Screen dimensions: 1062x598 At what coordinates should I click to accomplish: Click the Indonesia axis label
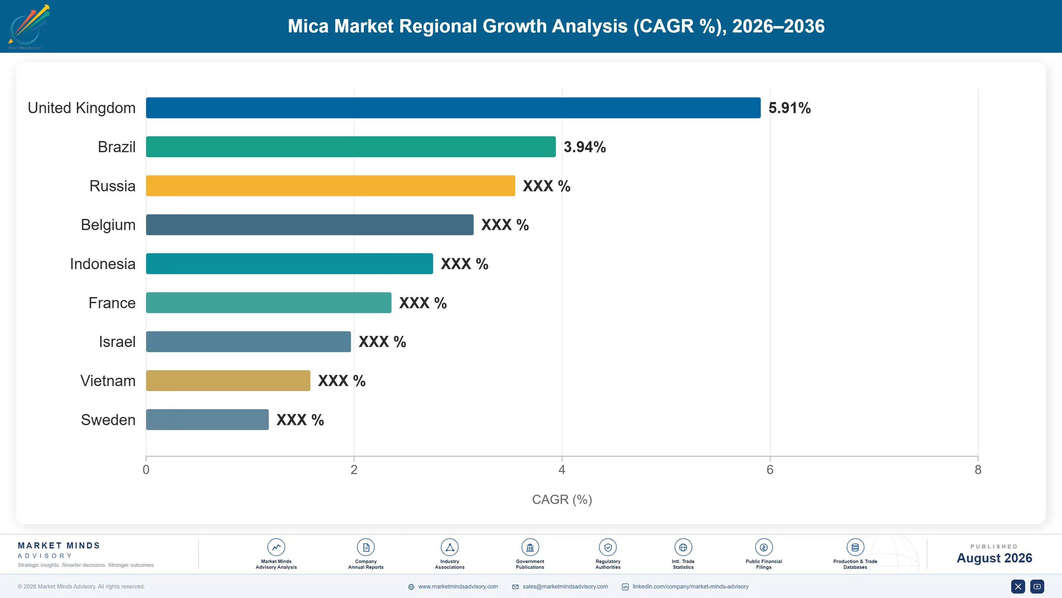[x=103, y=264]
